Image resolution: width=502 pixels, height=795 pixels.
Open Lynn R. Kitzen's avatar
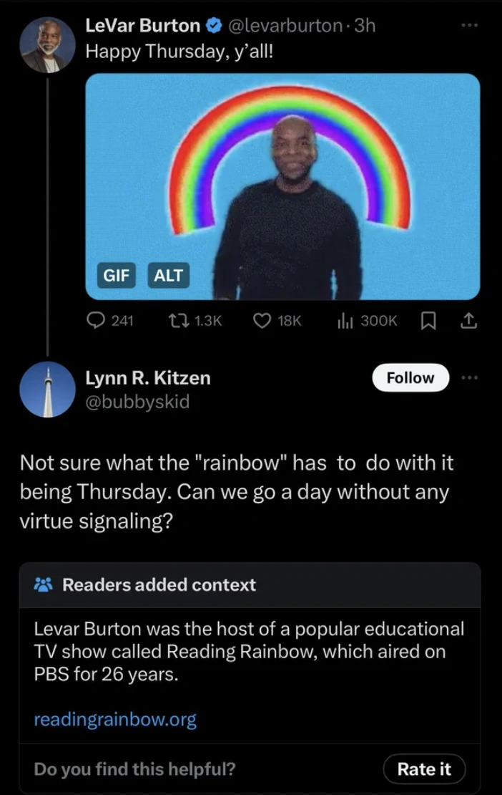pos(47,390)
